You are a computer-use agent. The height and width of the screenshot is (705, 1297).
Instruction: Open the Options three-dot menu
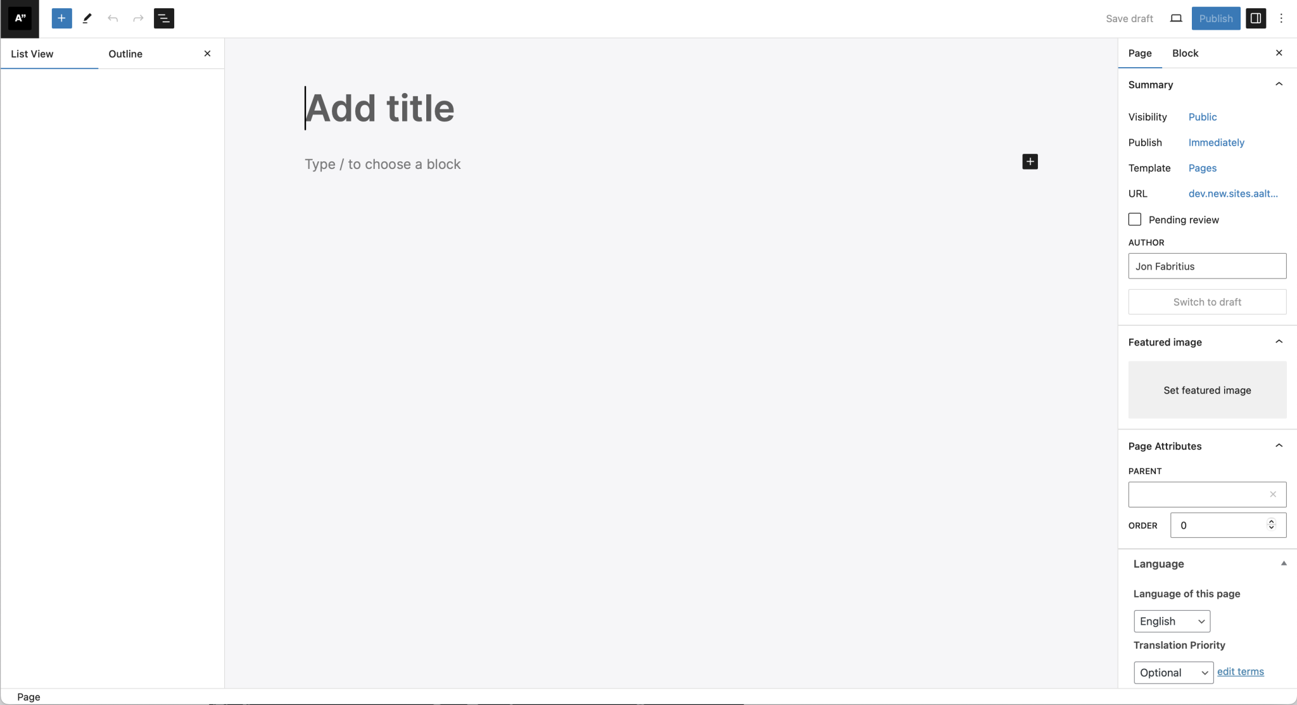click(1281, 18)
